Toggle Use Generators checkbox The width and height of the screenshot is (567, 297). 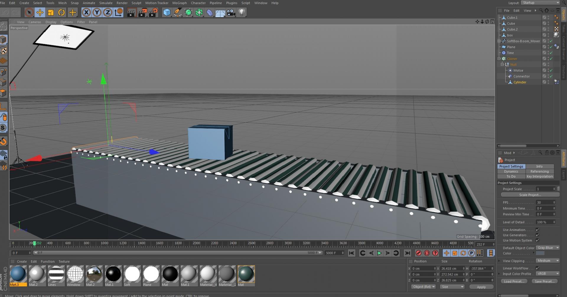pyautogui.click(x=537, y=235)
